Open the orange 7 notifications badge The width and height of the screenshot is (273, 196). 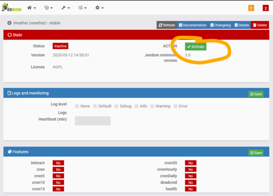coord(251,8)
